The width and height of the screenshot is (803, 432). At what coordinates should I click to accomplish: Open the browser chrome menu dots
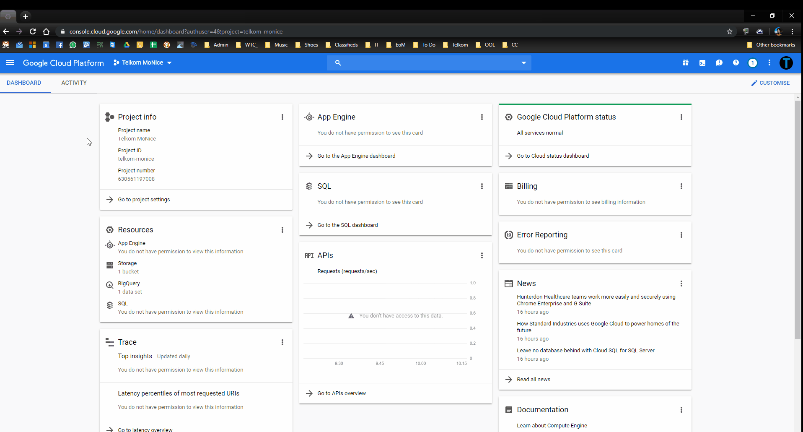(792, 31)
